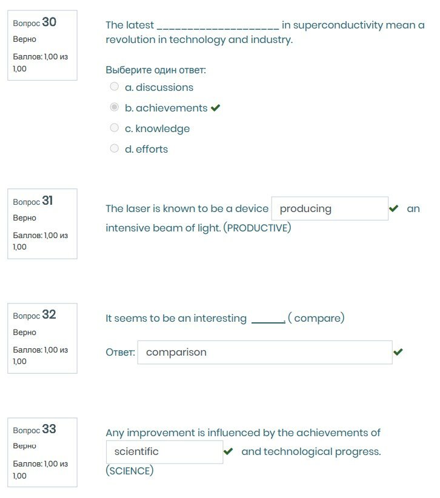Click the Вопрос 30 info box
The width and height of the screenshot is (440, 498).
(x=42, y=45)
